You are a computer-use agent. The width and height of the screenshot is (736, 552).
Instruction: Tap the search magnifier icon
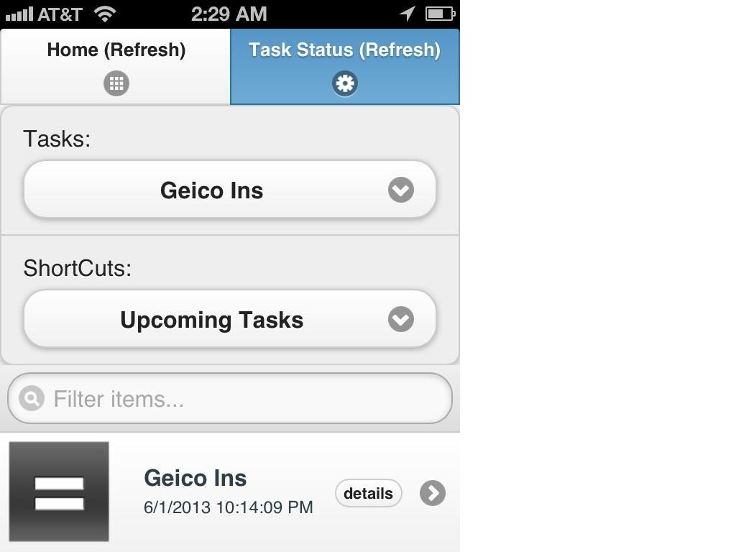(32, 398)
